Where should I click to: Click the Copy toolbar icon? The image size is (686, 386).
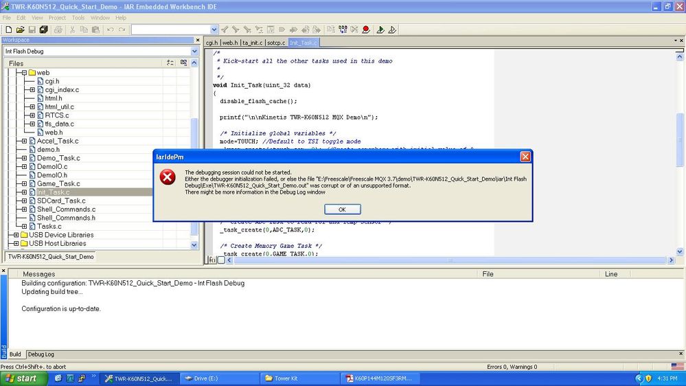pos(84,30)
